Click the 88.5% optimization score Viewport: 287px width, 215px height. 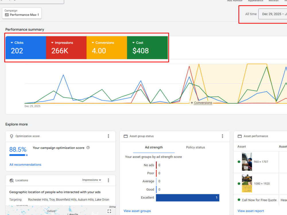point(18,150)
